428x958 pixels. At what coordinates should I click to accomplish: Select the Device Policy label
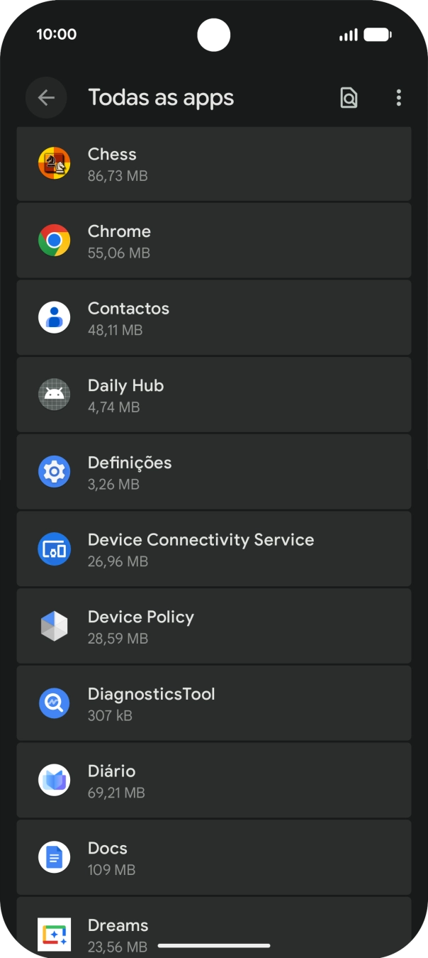(140, 617)
